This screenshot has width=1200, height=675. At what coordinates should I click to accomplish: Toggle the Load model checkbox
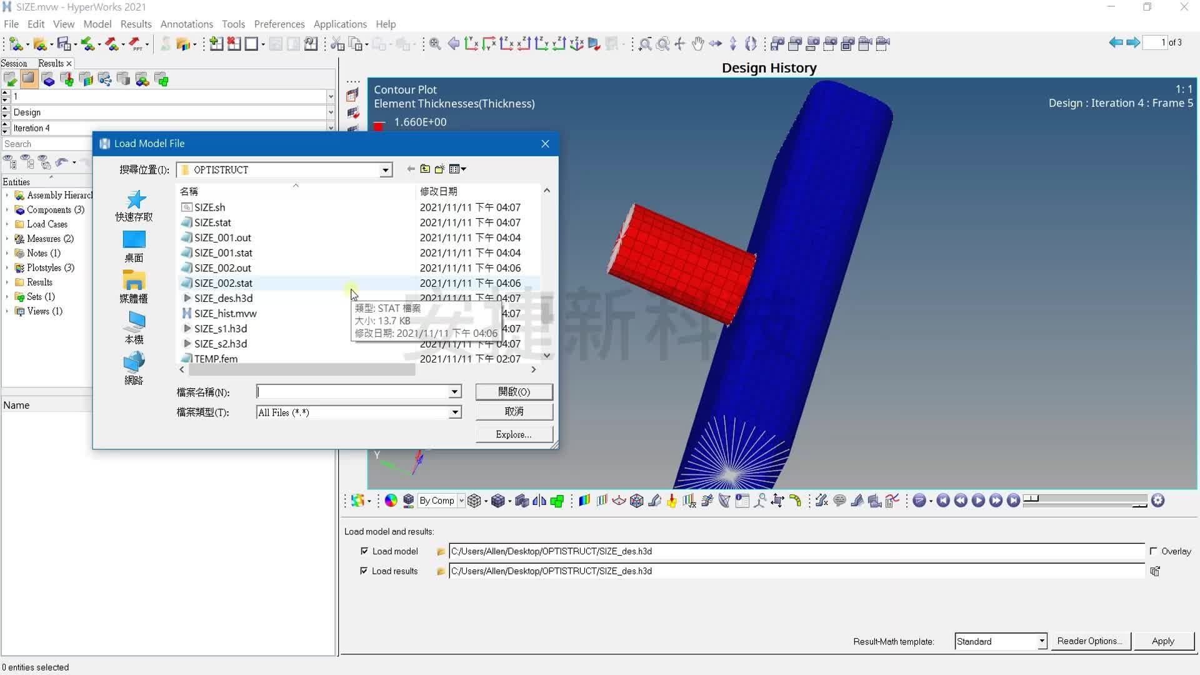pos(364,551)
